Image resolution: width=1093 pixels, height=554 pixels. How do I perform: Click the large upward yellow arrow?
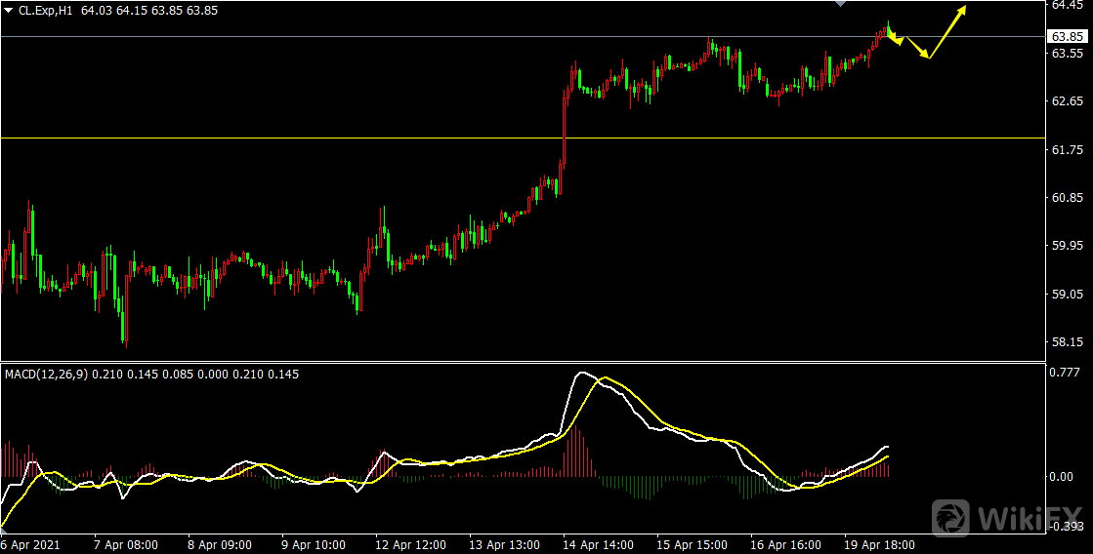pos(946,32)
